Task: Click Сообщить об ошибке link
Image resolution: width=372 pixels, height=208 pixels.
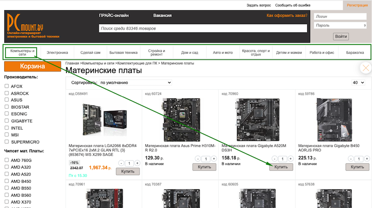Action: pyautogui.click(x=293, y=5)
